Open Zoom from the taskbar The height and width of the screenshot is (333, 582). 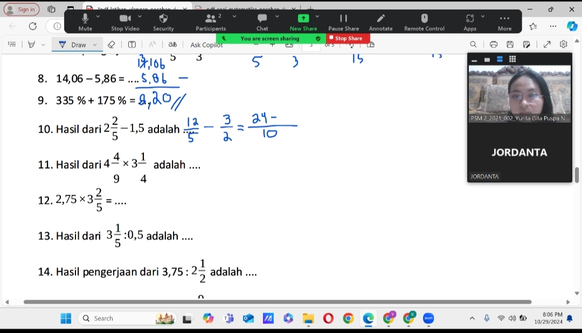click(x=428, y=318)
